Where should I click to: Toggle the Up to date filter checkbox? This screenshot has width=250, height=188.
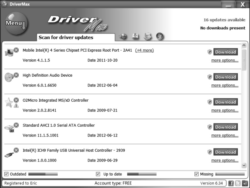(x=98, y=174)
